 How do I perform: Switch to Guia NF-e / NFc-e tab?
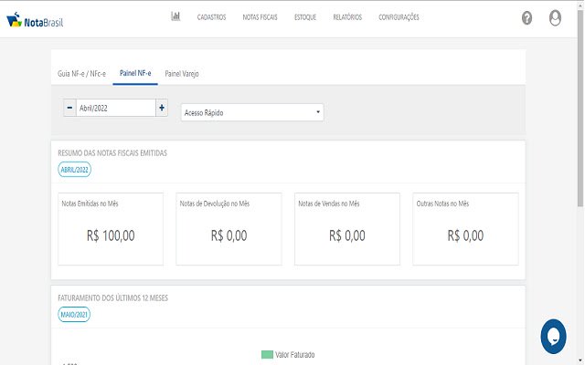tap(81, 74)
